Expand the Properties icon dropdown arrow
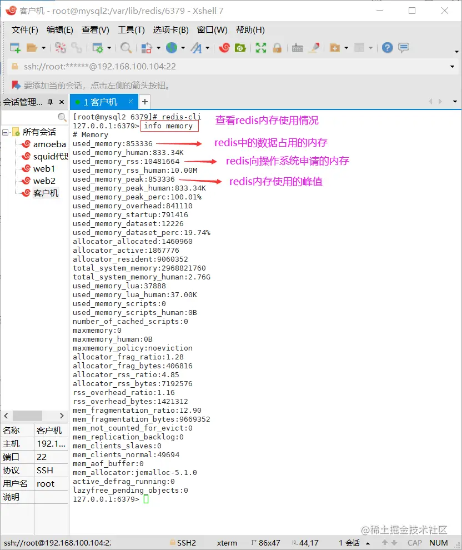Image resolution: width=462 pixels, height=550 pixels. (x=109, y=48)
